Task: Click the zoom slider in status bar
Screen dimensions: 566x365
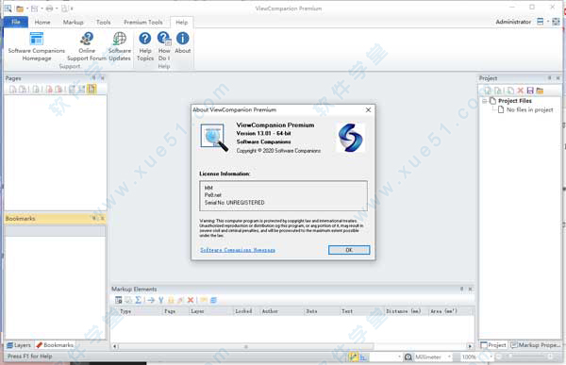Action: tap(524, 357)
